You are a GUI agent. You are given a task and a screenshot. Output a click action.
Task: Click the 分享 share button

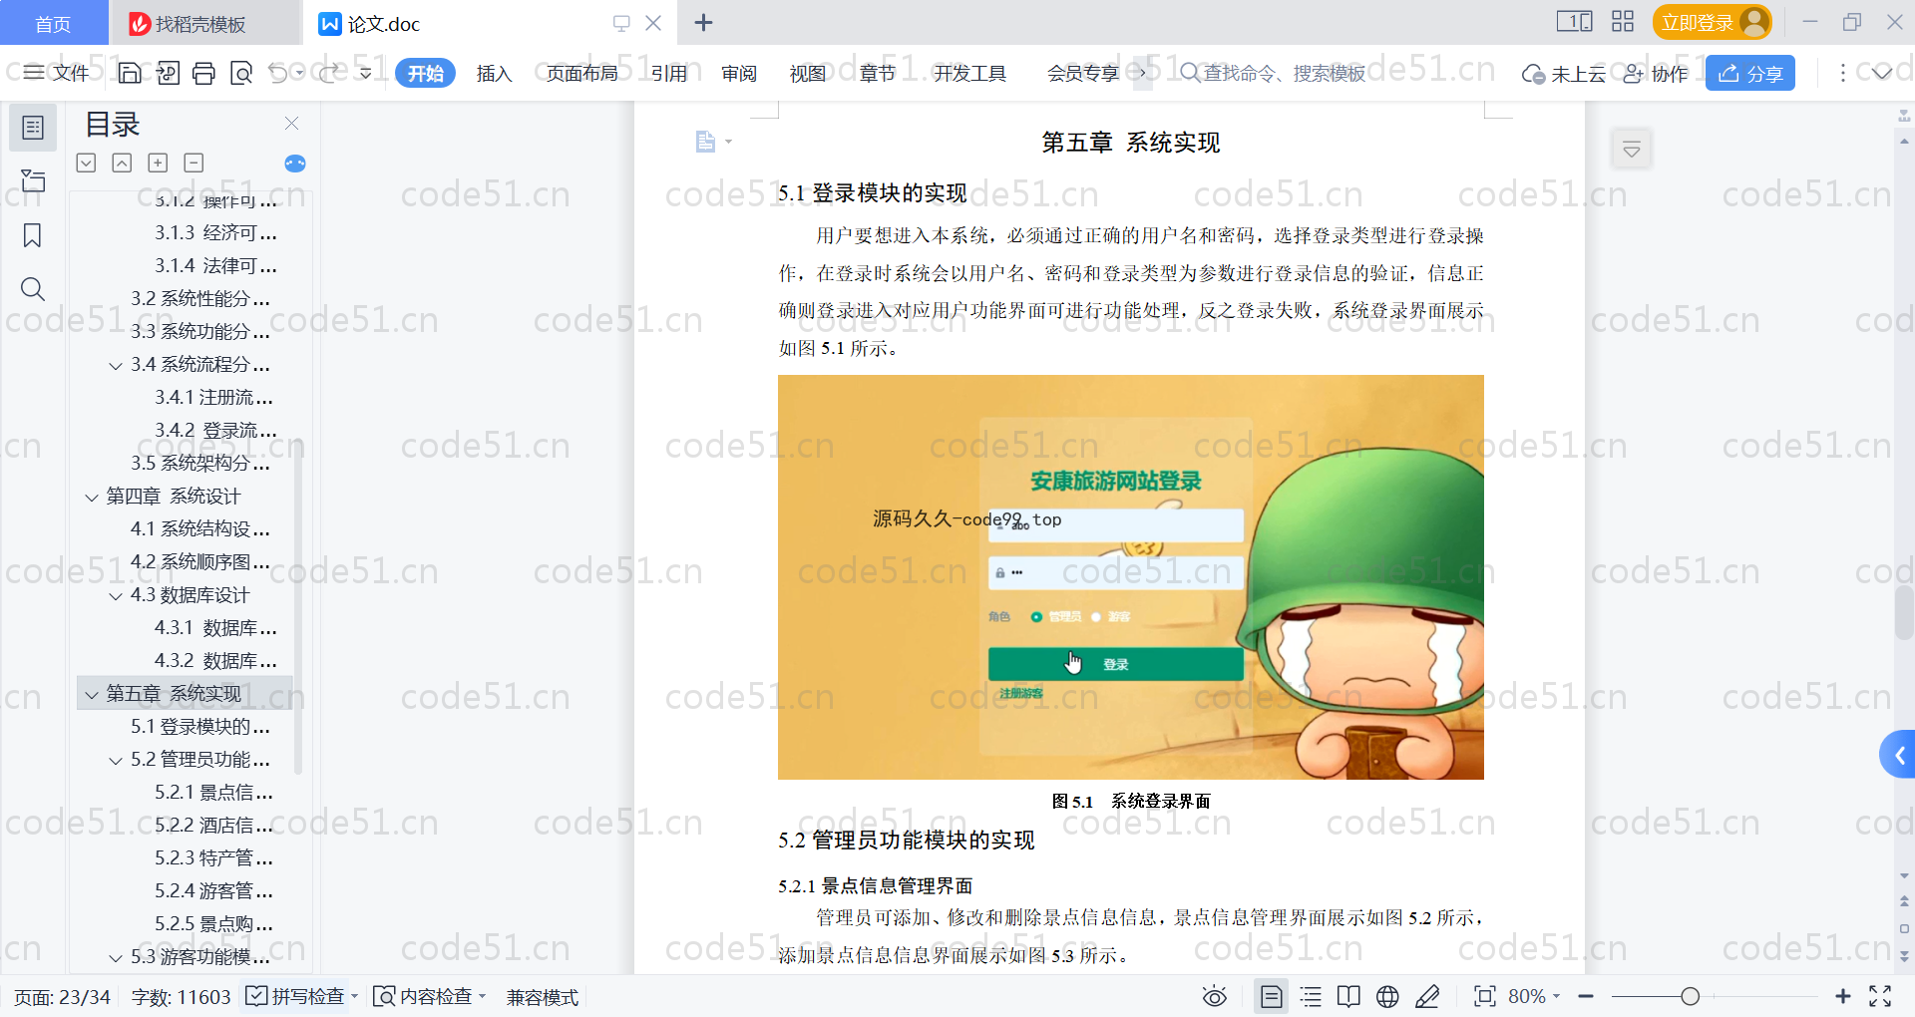click(x=1749, y=73)
